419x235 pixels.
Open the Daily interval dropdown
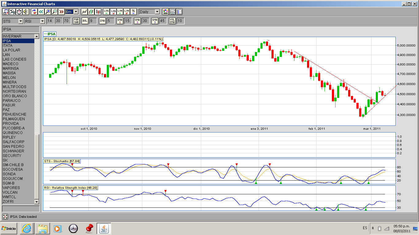coord(157,12)
